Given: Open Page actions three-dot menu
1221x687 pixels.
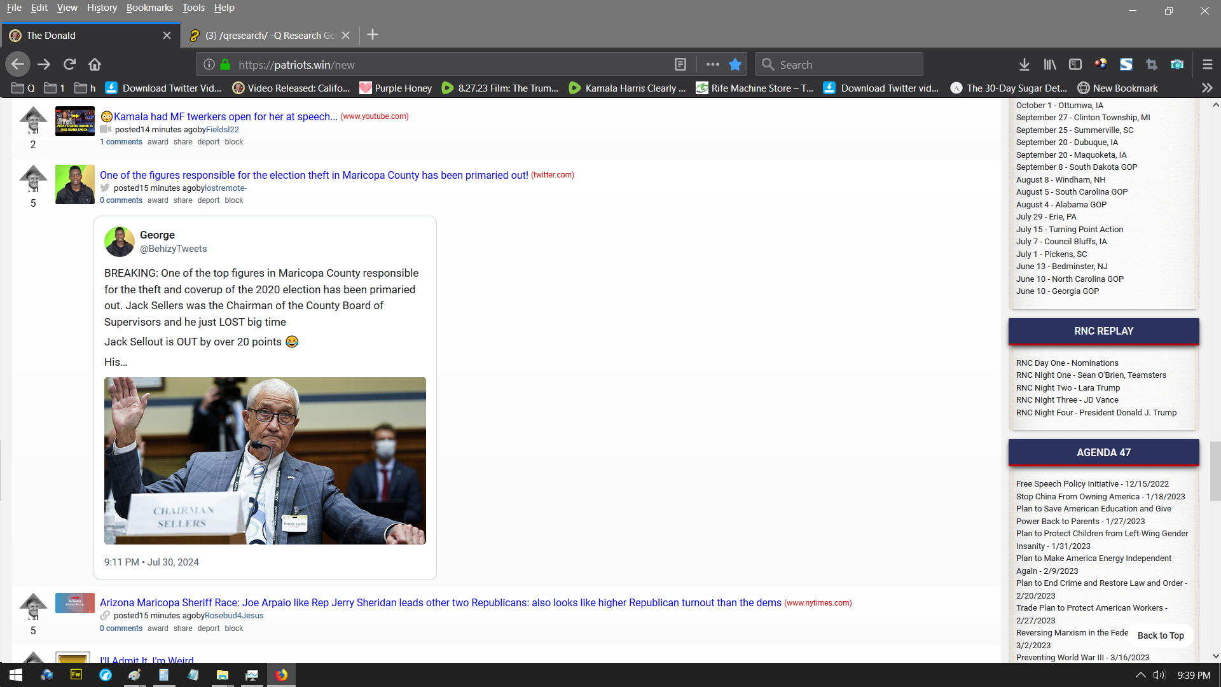Looking at the screenshot, I should tap(712, 64).
